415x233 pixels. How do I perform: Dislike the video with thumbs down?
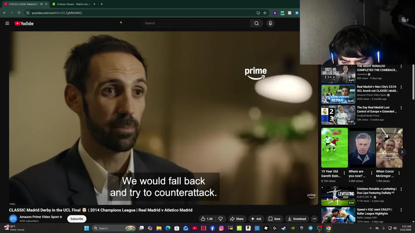220,219
